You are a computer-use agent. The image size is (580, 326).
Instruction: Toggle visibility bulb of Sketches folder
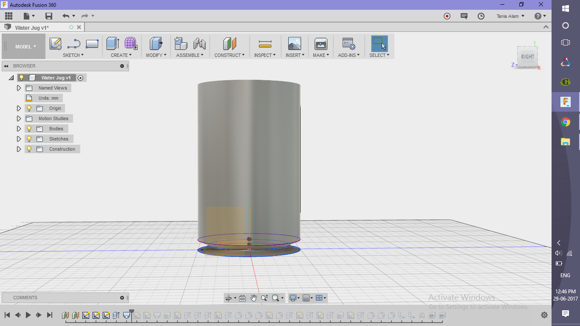coord(29,139)
